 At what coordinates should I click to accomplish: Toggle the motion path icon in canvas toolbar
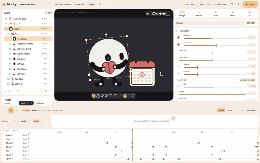tap(121, 96)
